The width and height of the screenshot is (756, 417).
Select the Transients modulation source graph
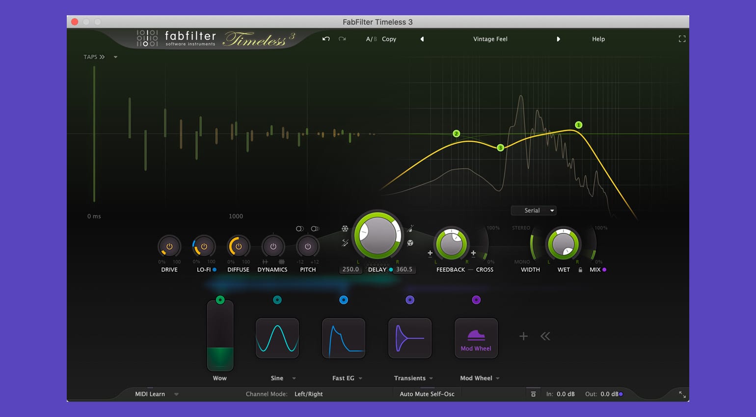(x=410, y=338)
